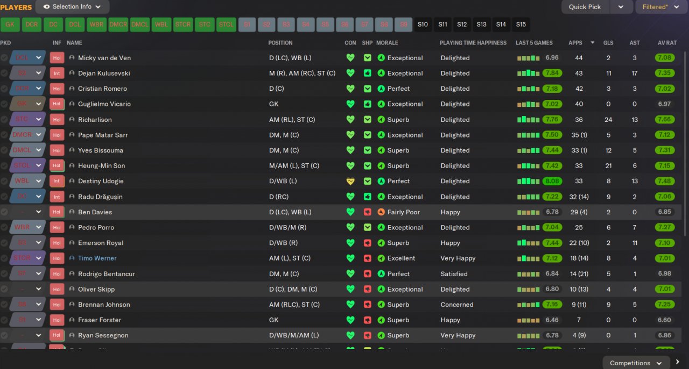The width and height of the screenshot is (689, 369).
Task: Open DCL position dropdown for Micky van de Ven
Action: coord(39,57)
